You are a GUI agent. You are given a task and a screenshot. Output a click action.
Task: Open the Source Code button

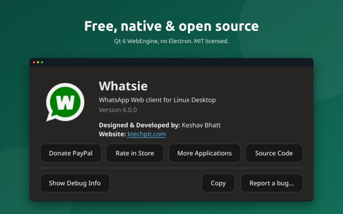point(274,153)
